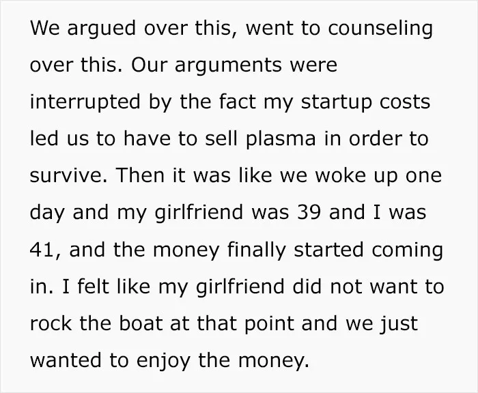478x393 pixels.
Task: Click the word 'woke' in the paragraph
Action: 340,175
